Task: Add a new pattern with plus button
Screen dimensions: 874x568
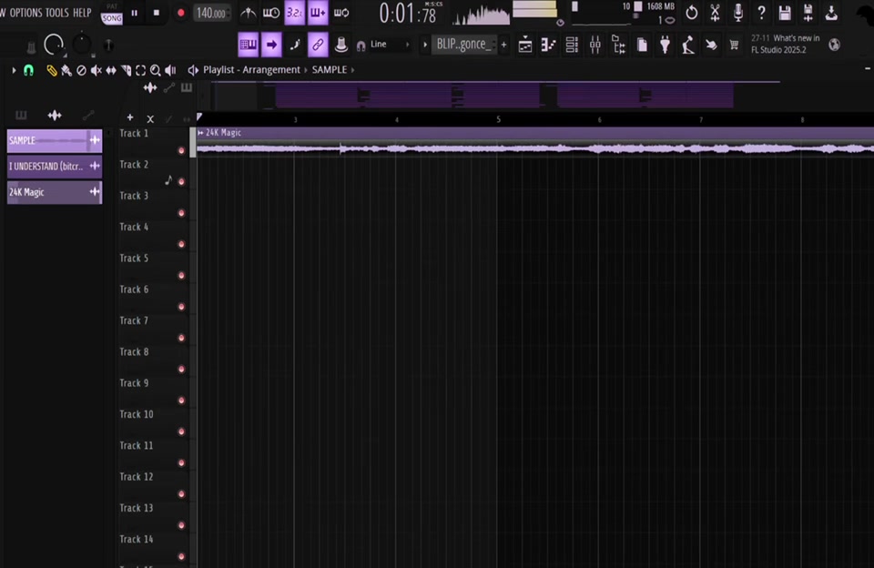Action: 503,45
